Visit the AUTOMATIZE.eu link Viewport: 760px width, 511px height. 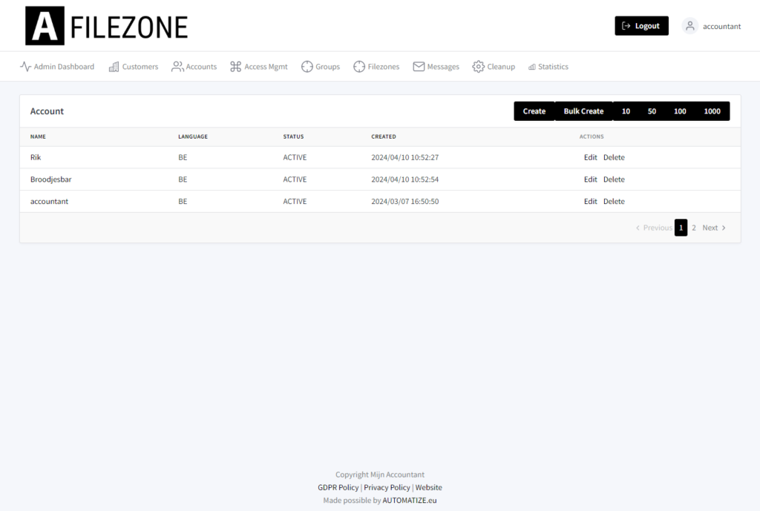410,501
